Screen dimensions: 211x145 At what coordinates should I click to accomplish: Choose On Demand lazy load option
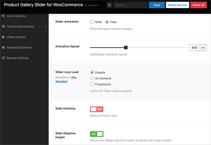click(92, 79)
